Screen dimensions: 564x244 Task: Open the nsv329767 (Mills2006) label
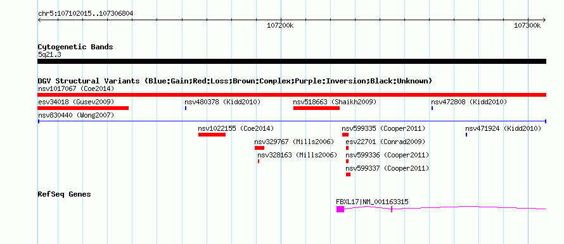pyautogui.click(x=294, y=142)
